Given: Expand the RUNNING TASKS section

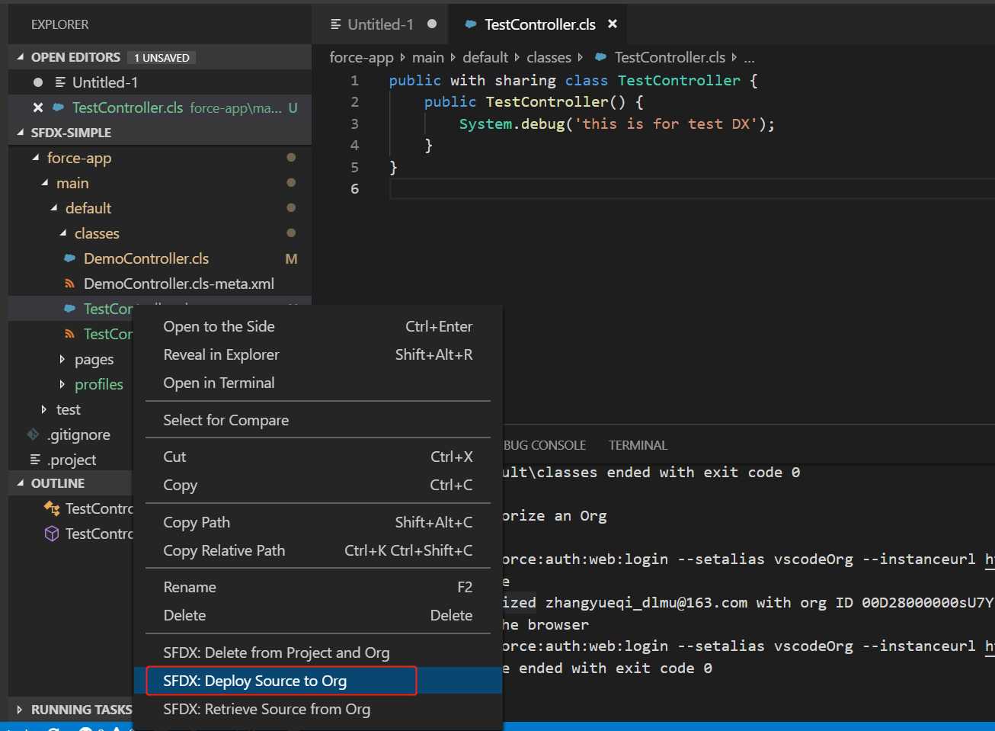Looking at the screenshot, I should 20,710.
